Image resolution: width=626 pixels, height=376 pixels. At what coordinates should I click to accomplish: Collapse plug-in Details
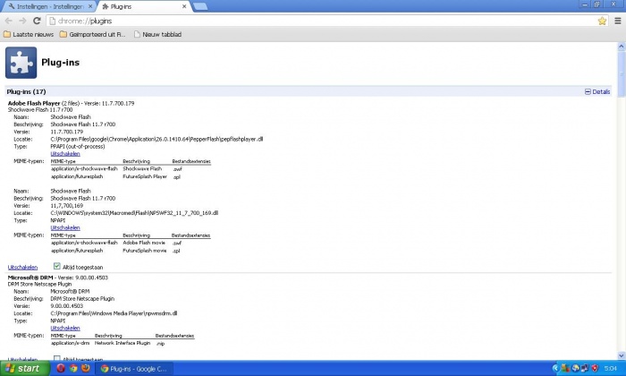(x=597, y=91)
